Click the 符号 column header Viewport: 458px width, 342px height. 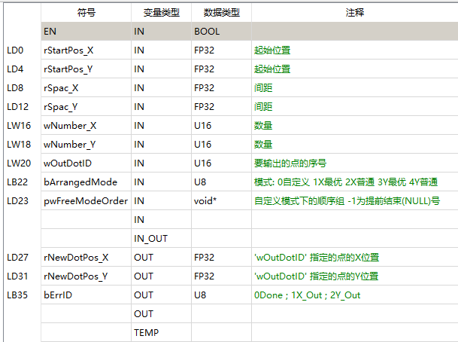[86, 12]
